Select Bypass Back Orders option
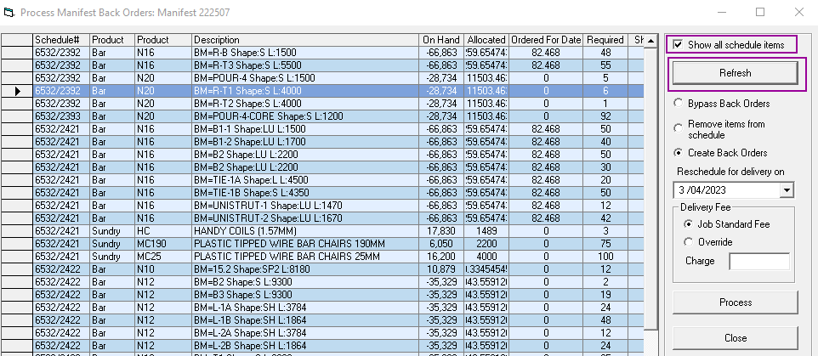This screenshot has height=356, width=818. (678, 103)
